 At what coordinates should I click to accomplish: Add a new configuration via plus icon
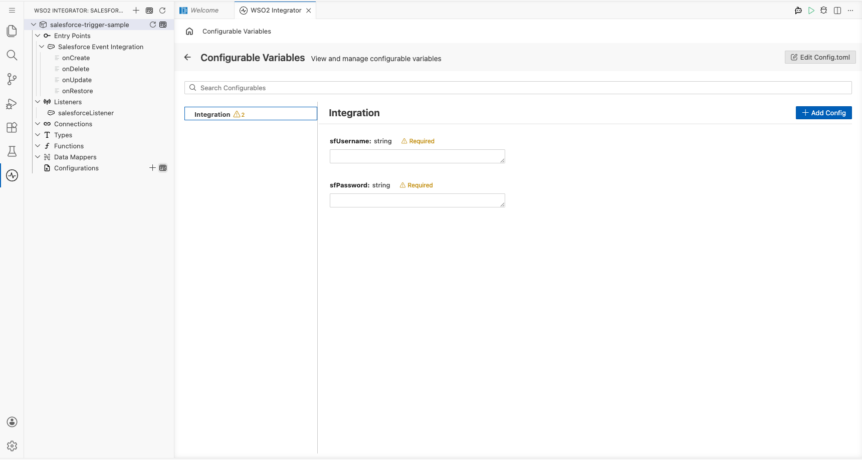pyautogui.click(x=153, y=168)
